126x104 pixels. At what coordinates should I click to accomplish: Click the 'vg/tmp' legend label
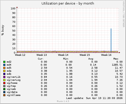click(x=11, y=86)
